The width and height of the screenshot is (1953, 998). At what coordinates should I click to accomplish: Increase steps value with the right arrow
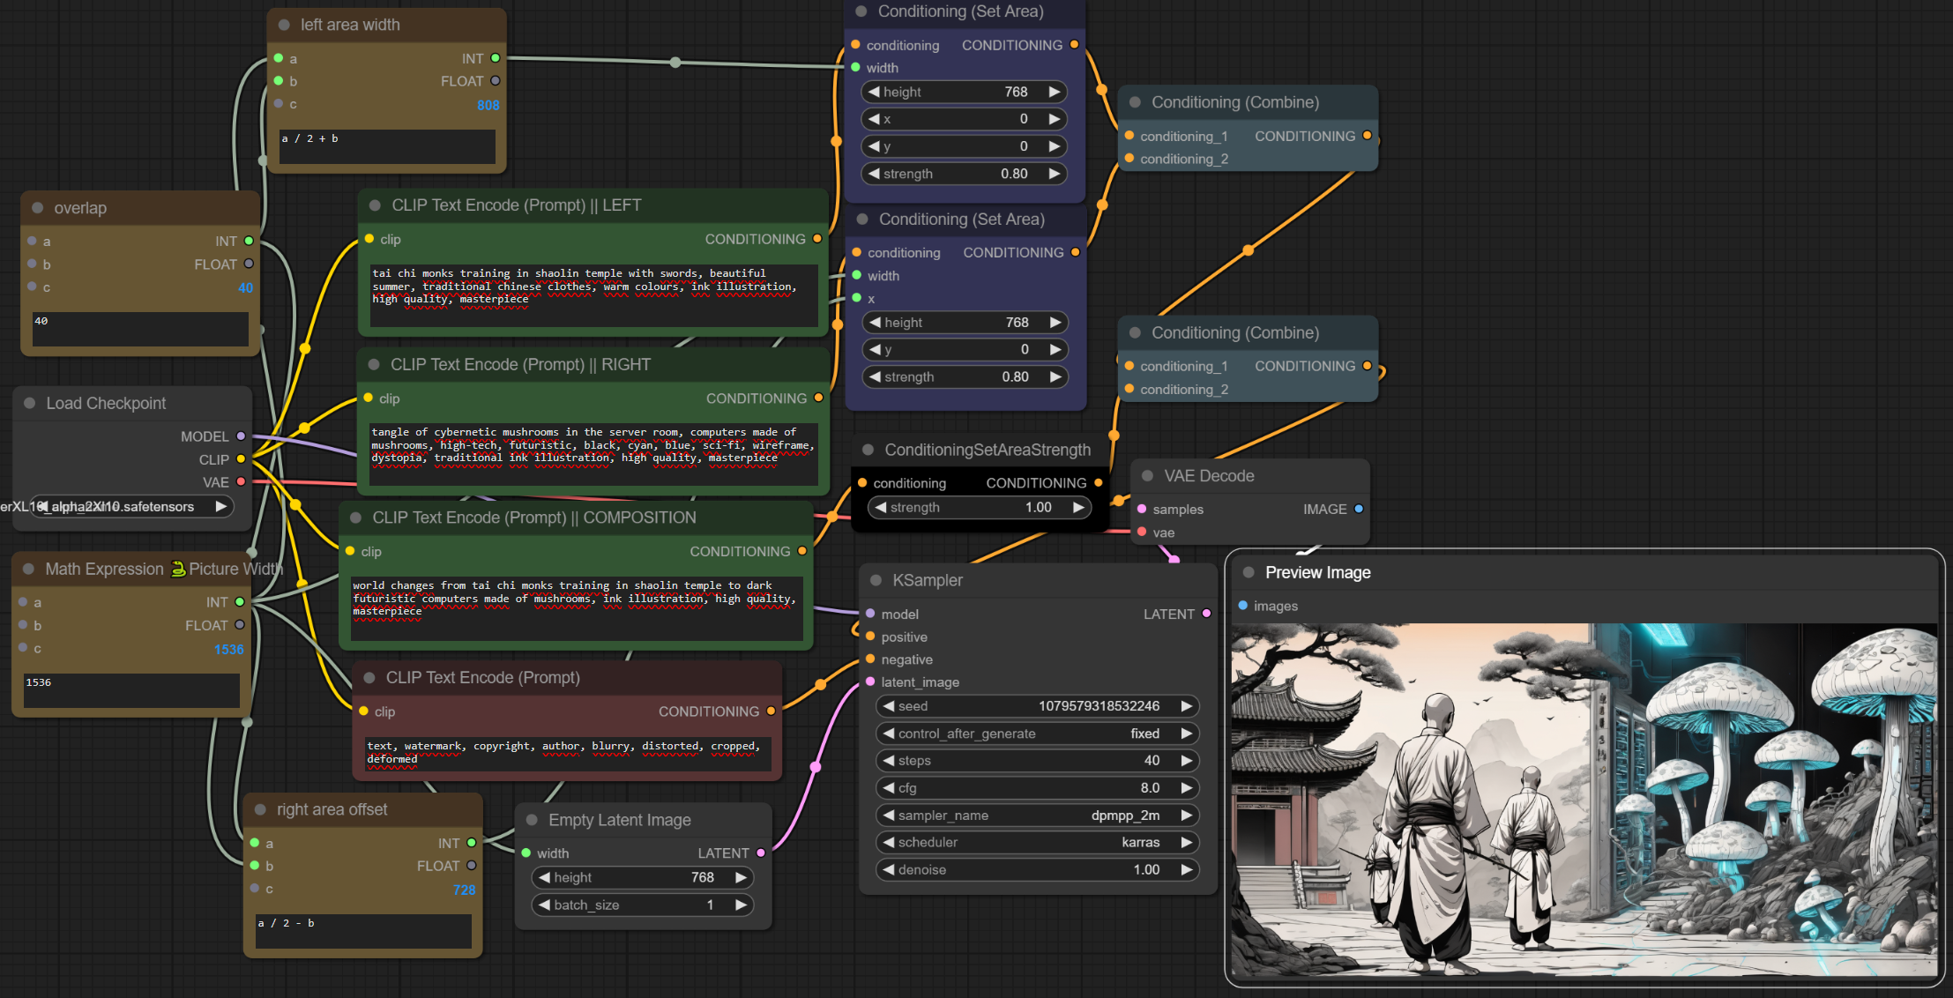pyautogui.click(x=1187, y=760)
